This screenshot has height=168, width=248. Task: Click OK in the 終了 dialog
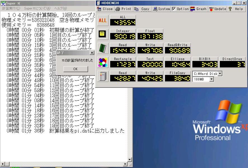[75, 69]
